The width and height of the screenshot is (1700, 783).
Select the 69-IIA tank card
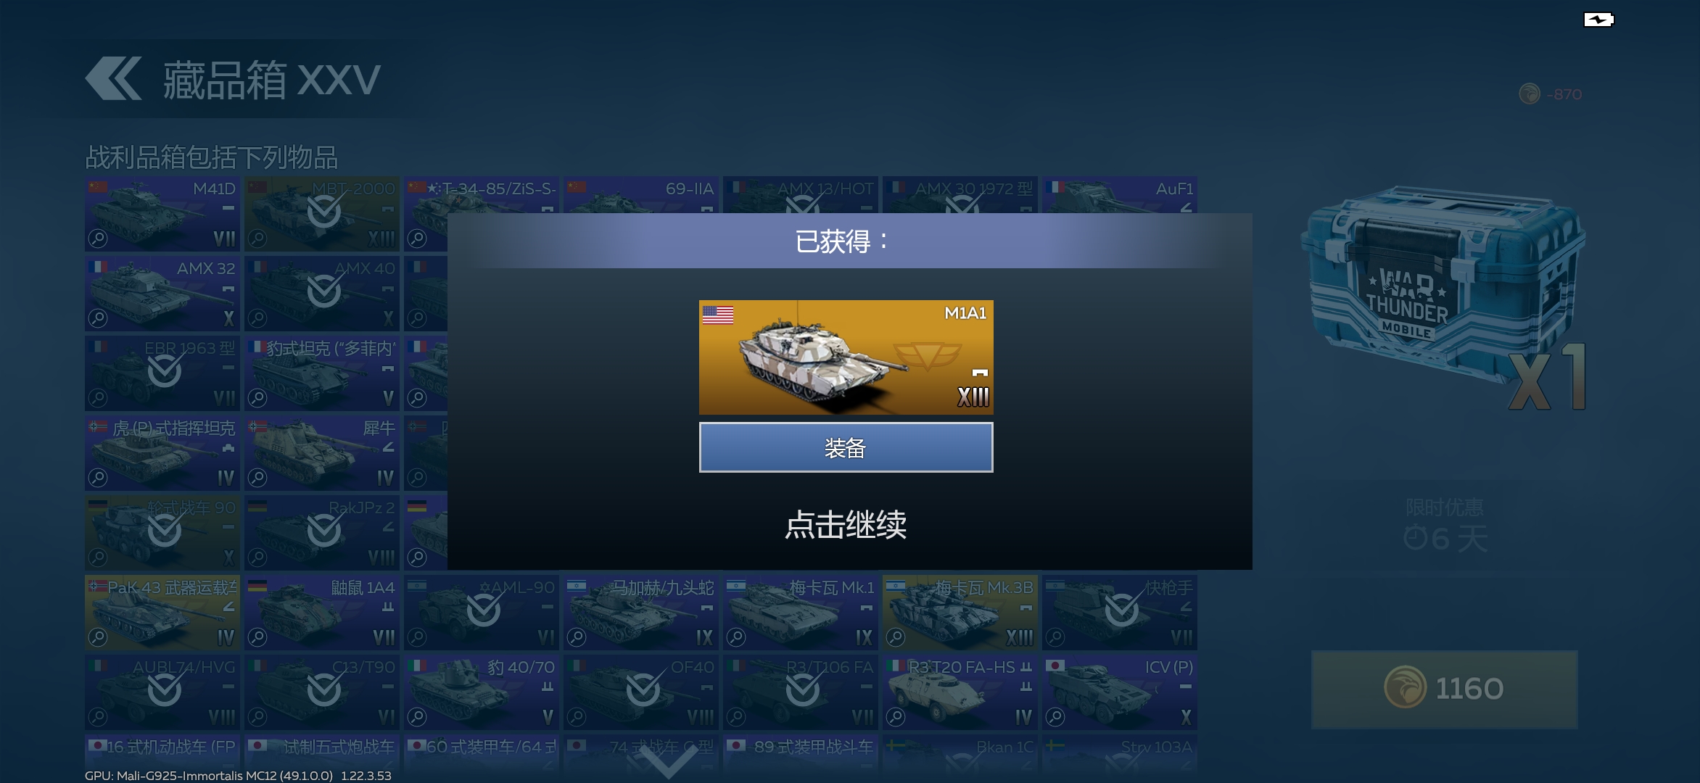click(641, 195)
